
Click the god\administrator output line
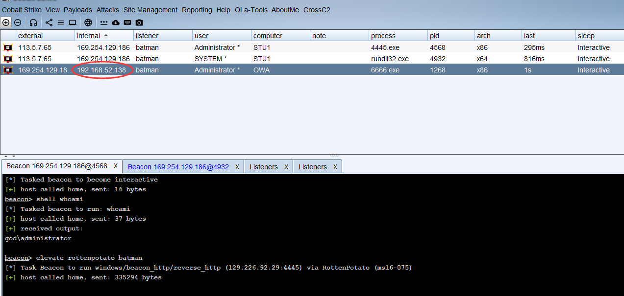point(38,238)
